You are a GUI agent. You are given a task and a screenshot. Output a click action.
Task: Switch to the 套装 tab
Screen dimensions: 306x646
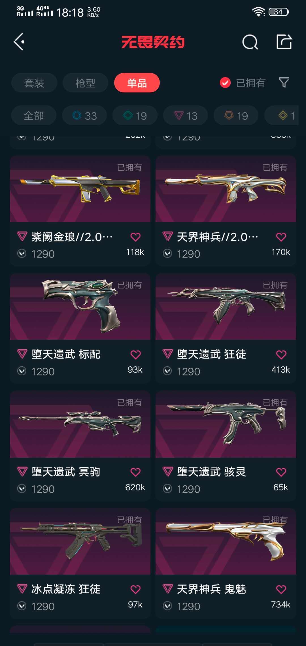(x=34, y=83)
